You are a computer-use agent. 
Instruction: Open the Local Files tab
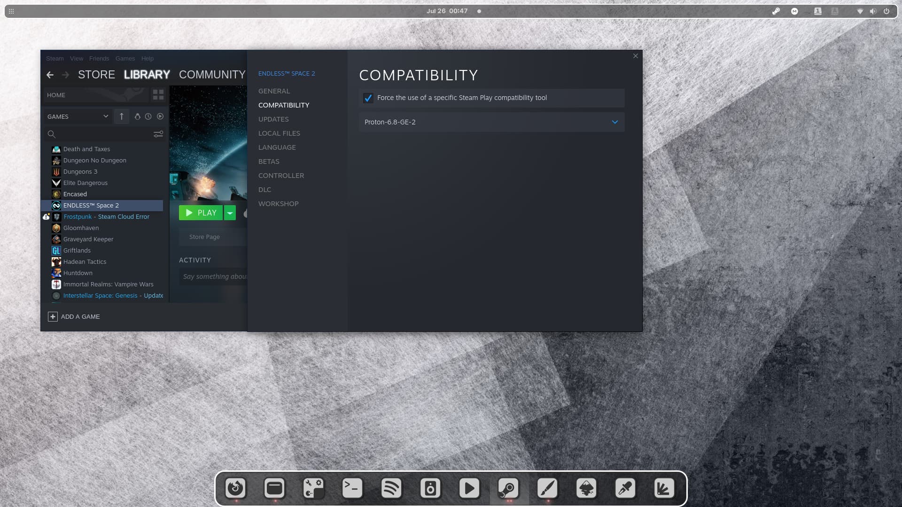tap(279, 133)
